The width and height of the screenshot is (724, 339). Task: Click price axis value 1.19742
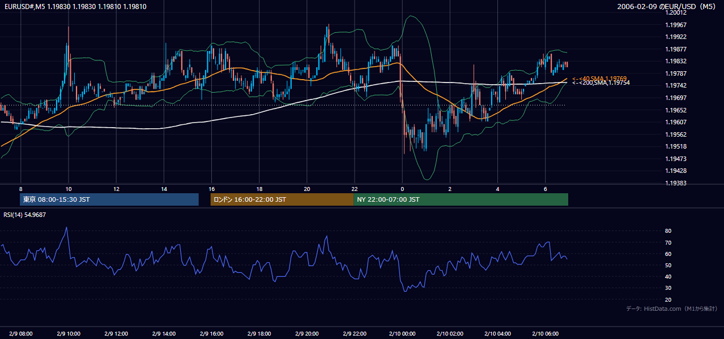pyautogui.click(x=677, y=85)
